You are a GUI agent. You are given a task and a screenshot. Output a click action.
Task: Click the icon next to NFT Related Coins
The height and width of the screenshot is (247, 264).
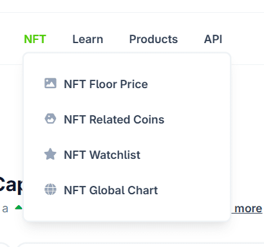pos(50,118)
